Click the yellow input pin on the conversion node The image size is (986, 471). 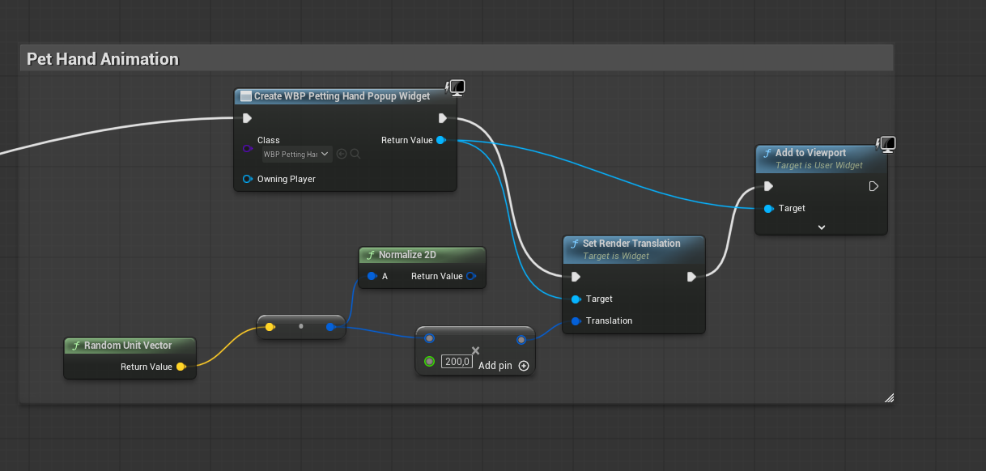click(270, 327)
